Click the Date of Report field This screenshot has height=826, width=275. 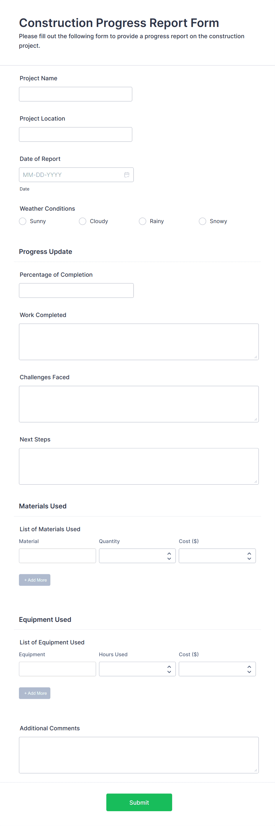coord(70,175)
